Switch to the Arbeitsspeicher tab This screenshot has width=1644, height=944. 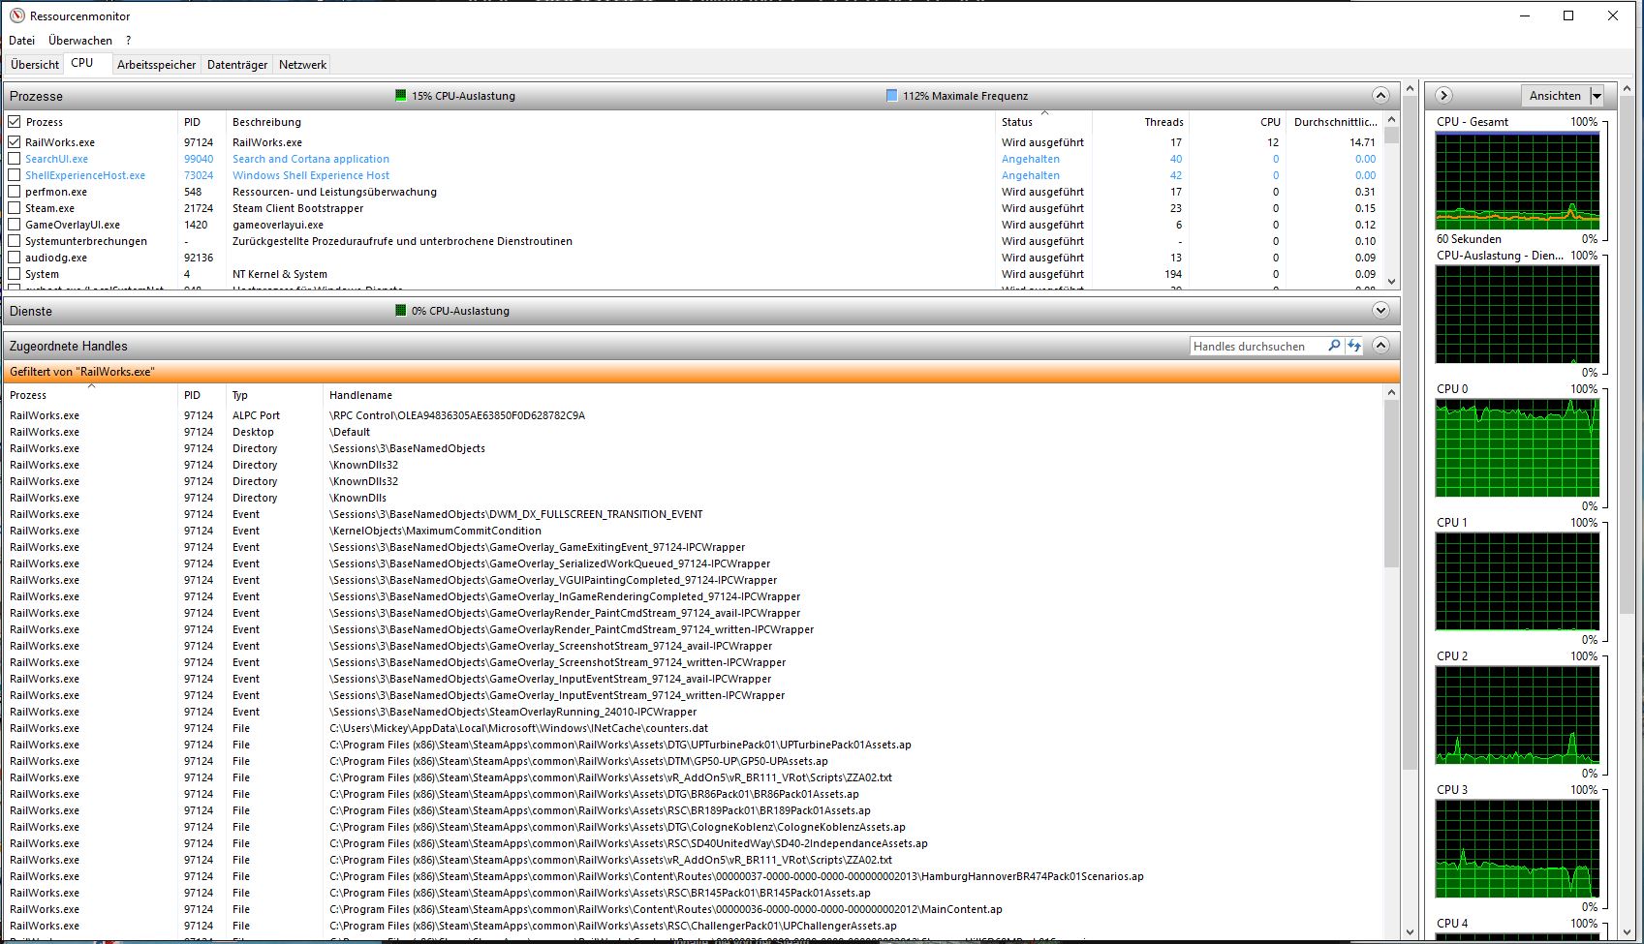tap(157, 65)
